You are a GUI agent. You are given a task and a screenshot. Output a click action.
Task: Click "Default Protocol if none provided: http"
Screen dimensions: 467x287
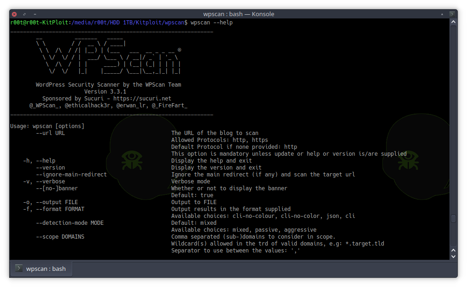coord(234,146)
